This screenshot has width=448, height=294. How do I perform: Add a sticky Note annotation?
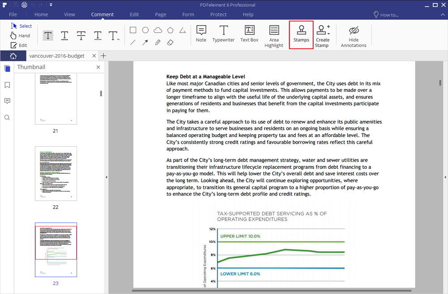pyautogui.click(x=201, y=35)
